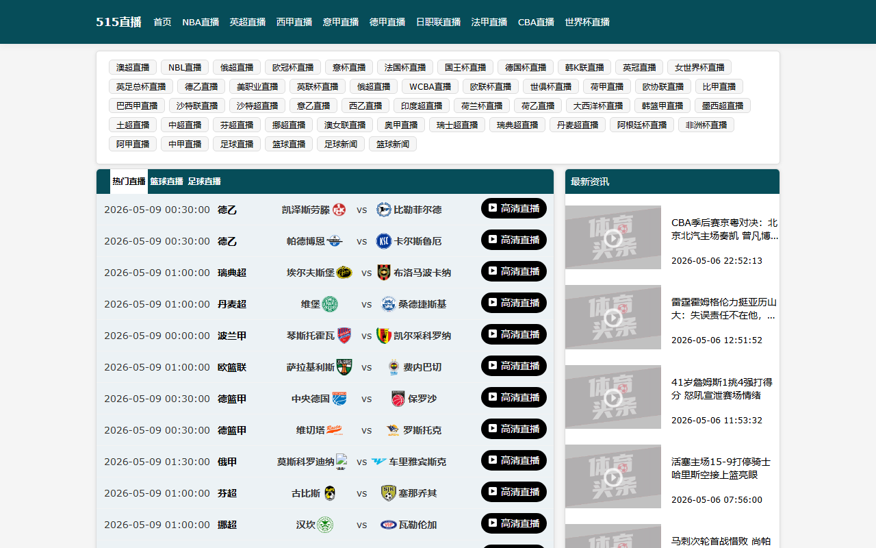Viewport: 876px width, 548px height.
Task: Switch to the 足球直播 tab
Action: (x=204, y=182)
